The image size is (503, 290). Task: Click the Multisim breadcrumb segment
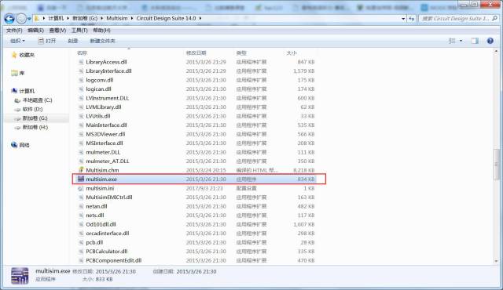(117, 19)
